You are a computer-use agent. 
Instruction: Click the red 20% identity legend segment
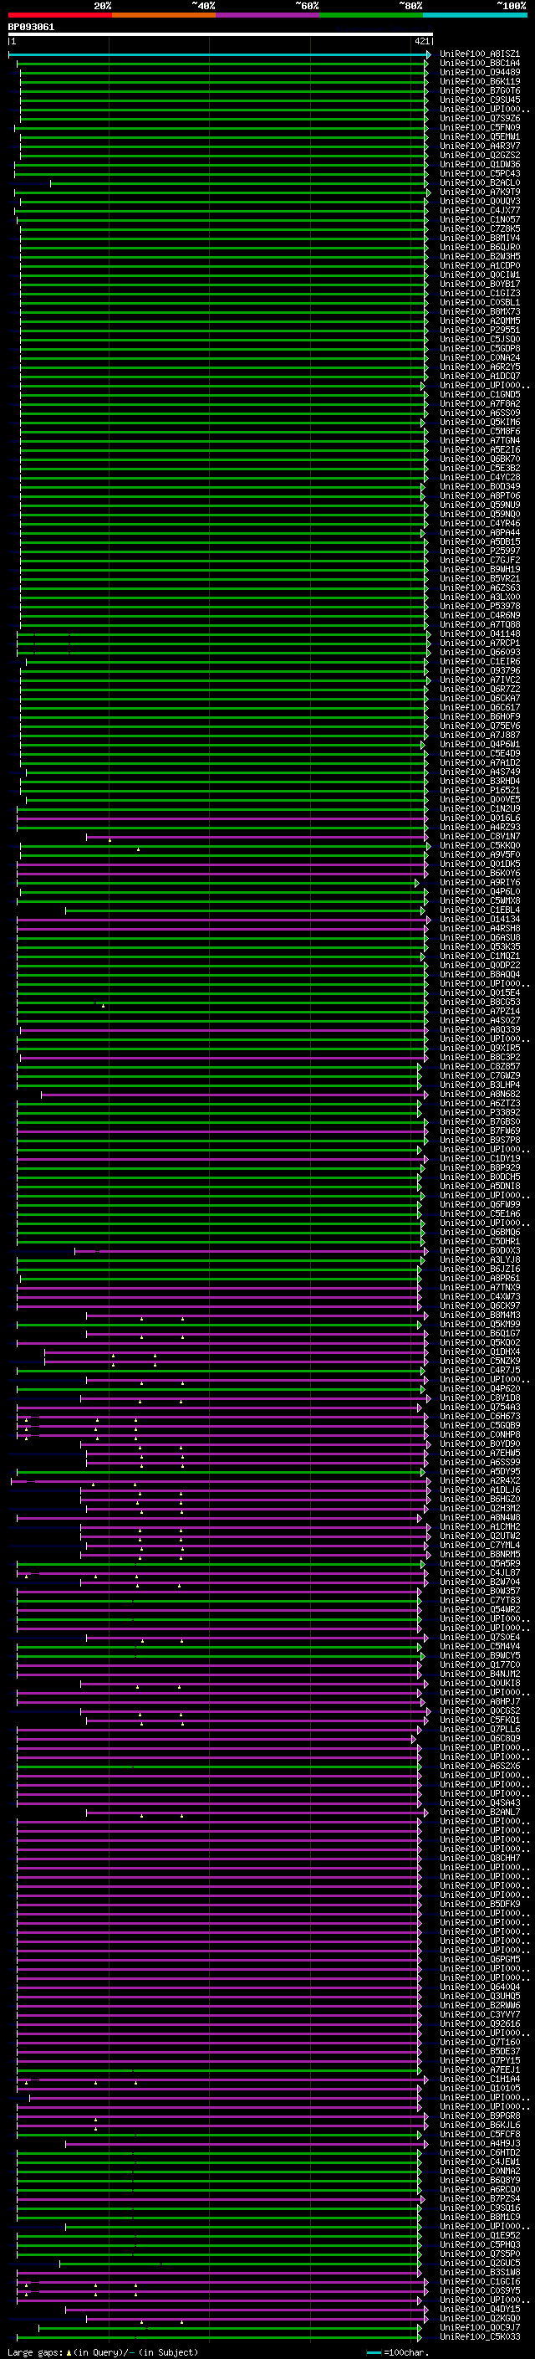60,15
